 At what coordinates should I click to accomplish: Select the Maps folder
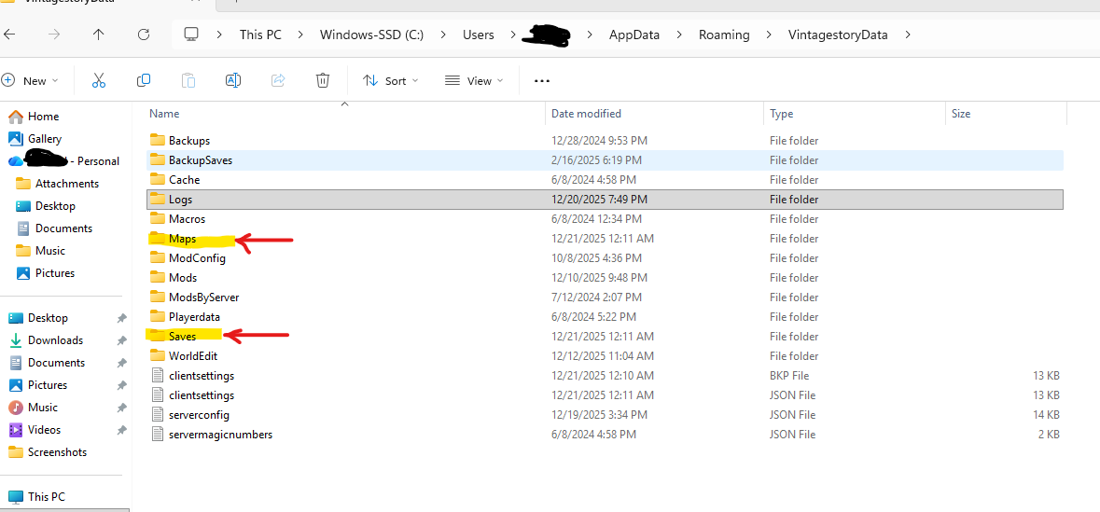[x=182, y=239]
